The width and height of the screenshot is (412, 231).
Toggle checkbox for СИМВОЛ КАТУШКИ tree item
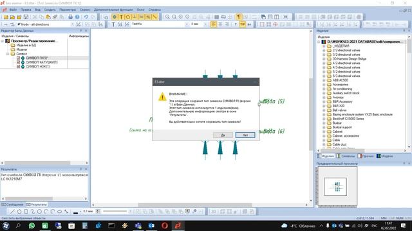click(18, 62)
